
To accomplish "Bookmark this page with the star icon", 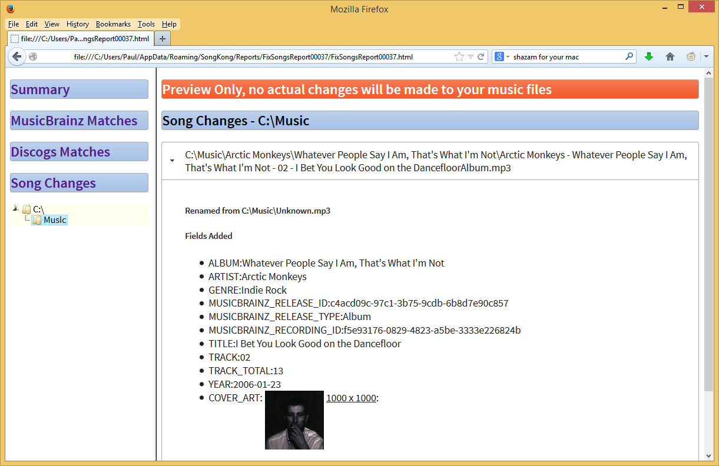I will tap(459, 57).
